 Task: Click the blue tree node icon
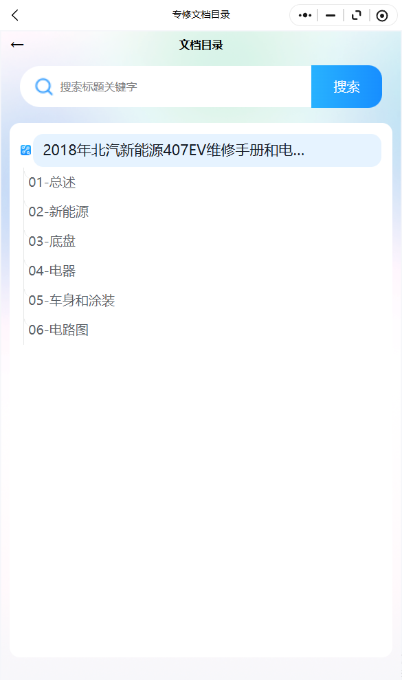pyautogui.click(x=25, y=150)
